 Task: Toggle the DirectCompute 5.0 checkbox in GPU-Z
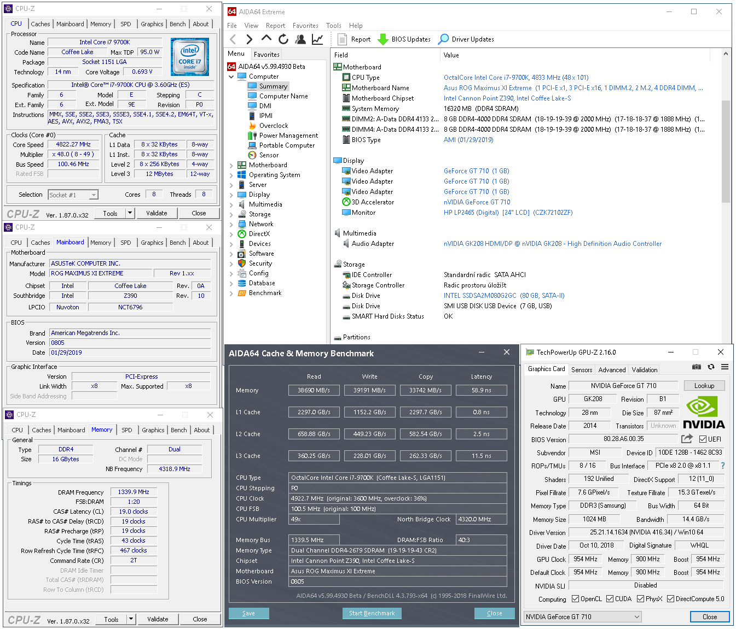[x=670, y=599]
